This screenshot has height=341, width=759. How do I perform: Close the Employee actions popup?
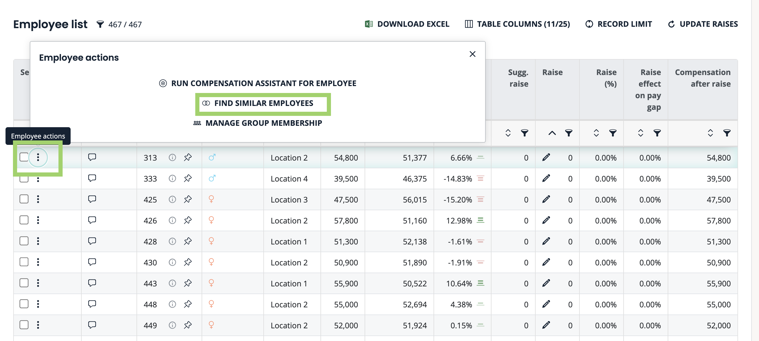click(x=472, y=54)
